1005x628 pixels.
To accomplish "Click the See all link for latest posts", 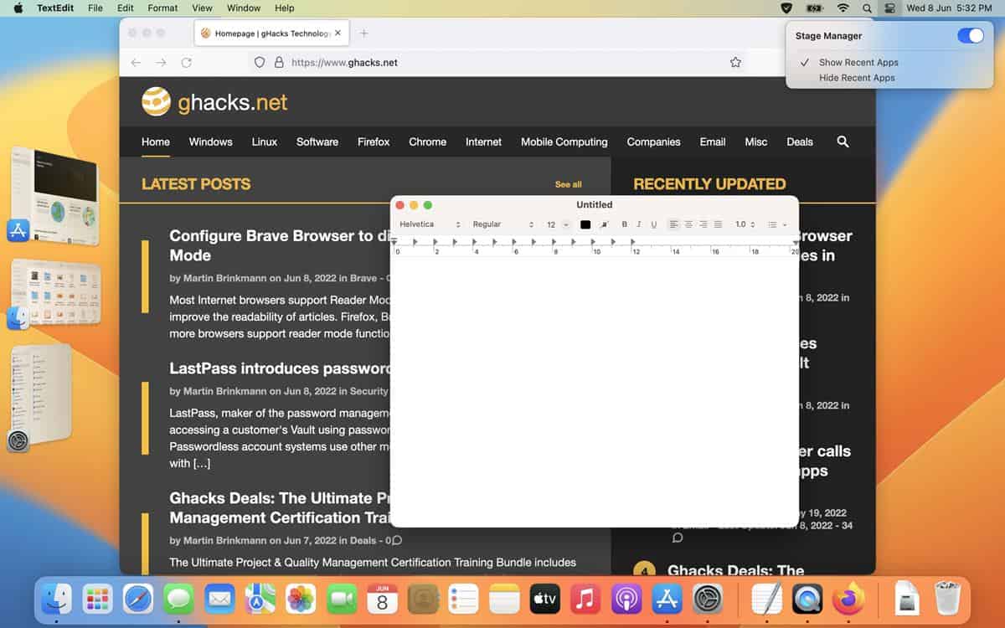I will tap(568, 184).
